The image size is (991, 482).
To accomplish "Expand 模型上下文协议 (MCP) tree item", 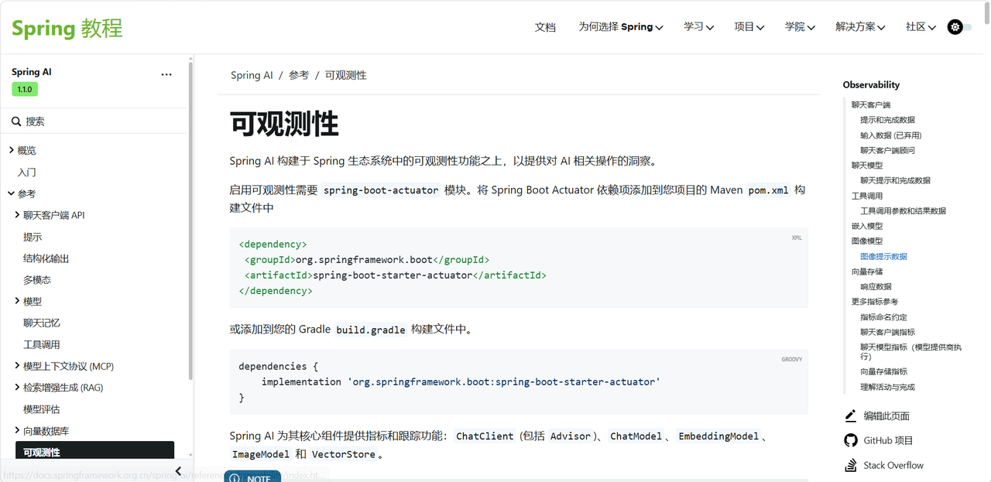I will [17, 366].
